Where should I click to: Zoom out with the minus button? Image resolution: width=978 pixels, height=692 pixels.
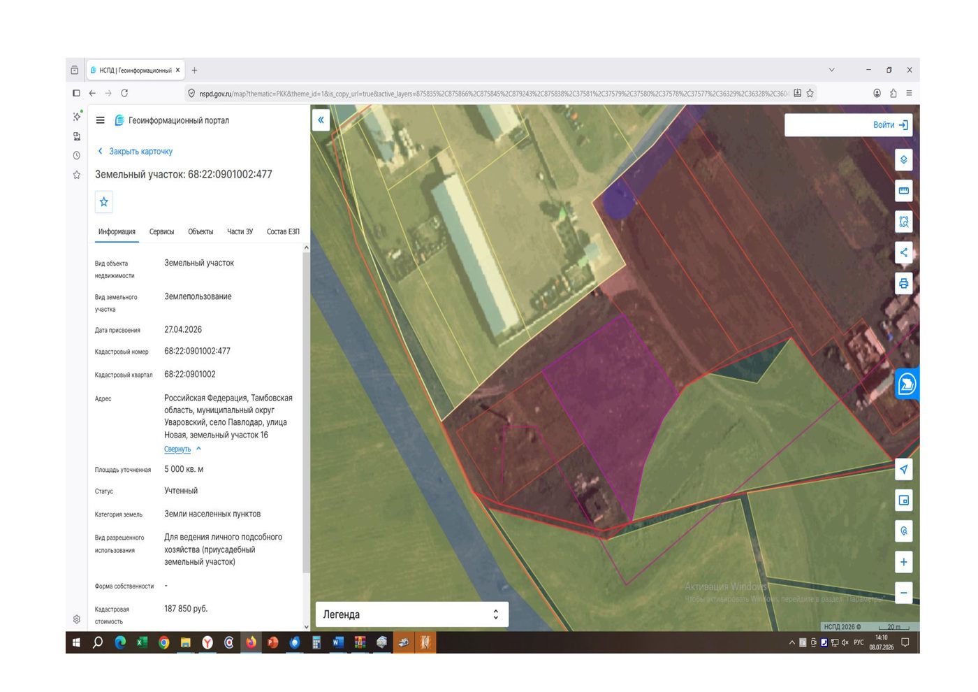(903, 593)
